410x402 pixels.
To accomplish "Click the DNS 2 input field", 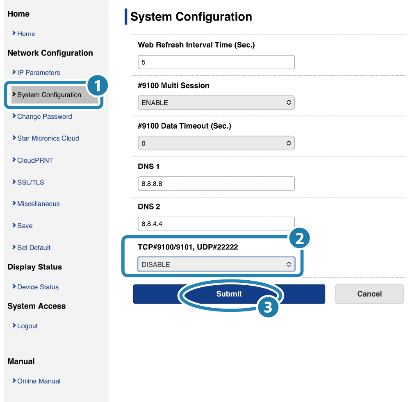I will click(216, 224).
